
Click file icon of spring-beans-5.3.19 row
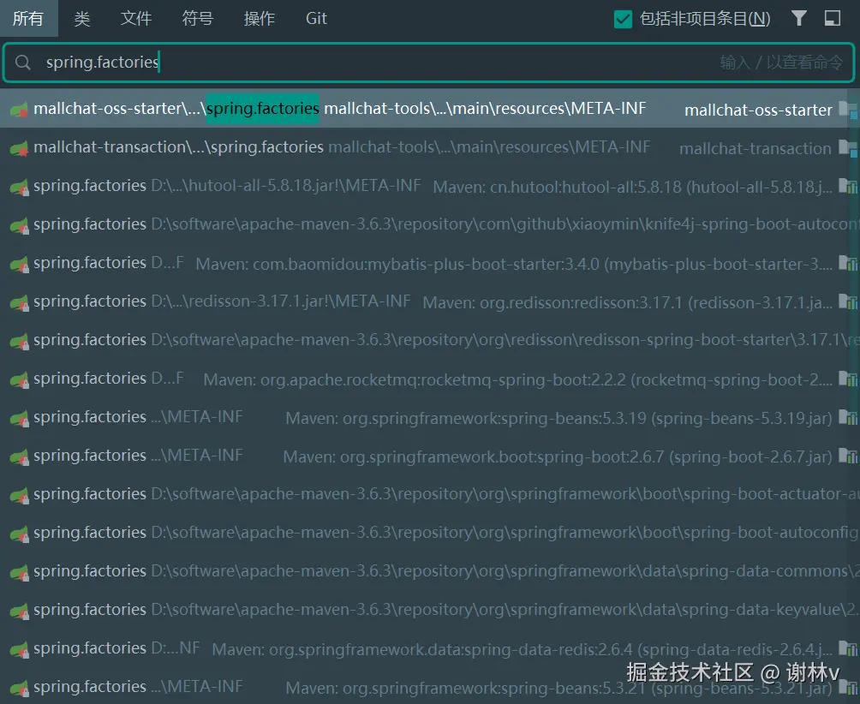(19, 418)
